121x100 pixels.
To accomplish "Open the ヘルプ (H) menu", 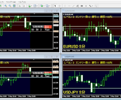I will point(22,2).
